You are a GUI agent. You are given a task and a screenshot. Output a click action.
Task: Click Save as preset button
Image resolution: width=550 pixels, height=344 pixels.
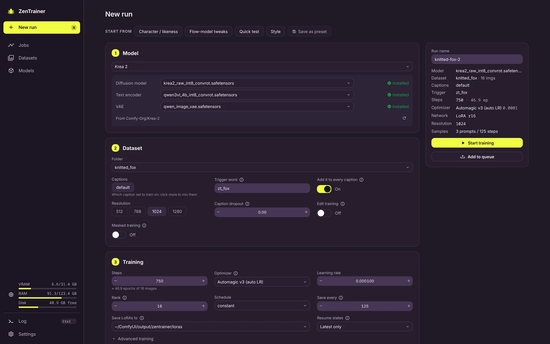(309, 31)
